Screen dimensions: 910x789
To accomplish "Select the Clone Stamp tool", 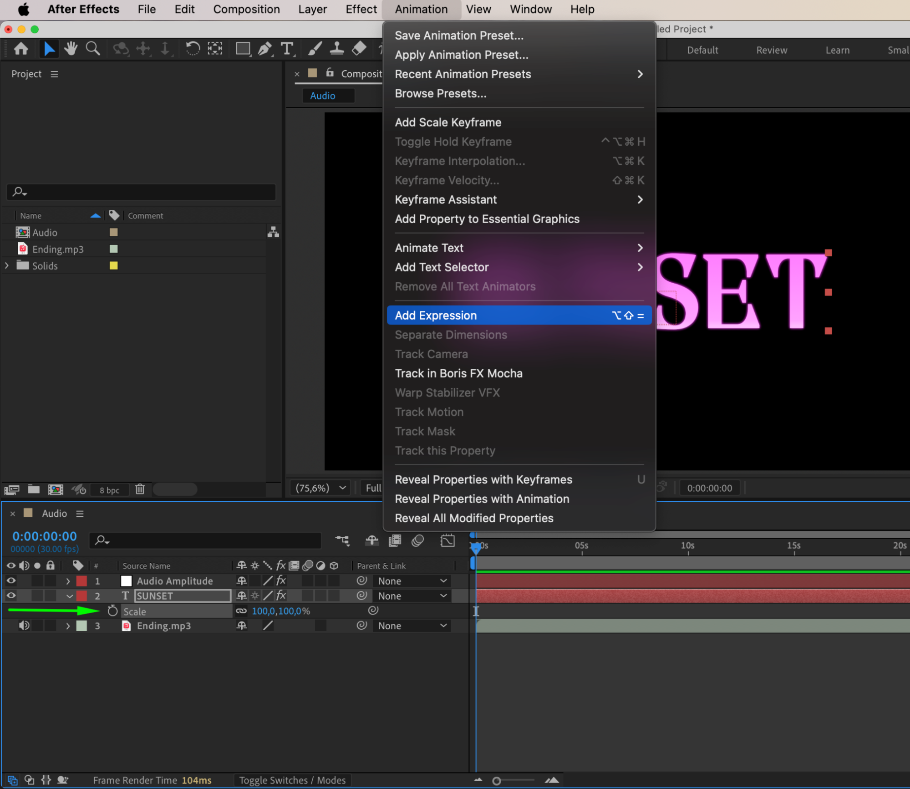I will pos(336,48).
